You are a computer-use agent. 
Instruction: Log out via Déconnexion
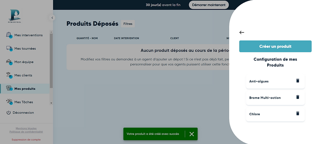(20, 113)
